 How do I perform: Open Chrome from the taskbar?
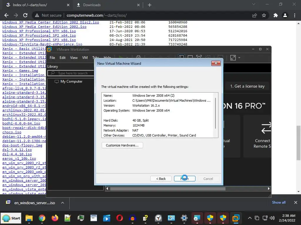click(x=42, y=218)
